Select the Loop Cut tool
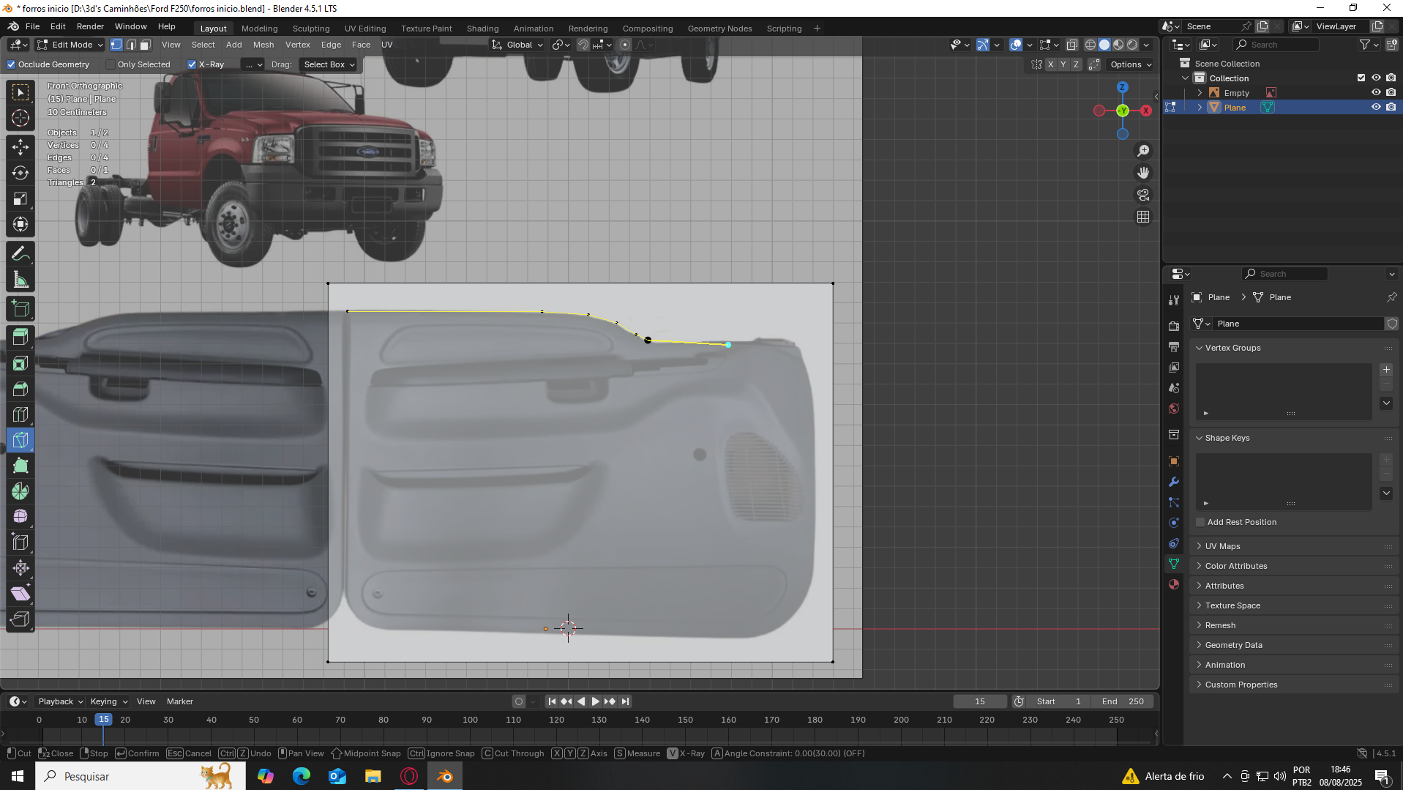1403x790 pixels. pos(20,414)
